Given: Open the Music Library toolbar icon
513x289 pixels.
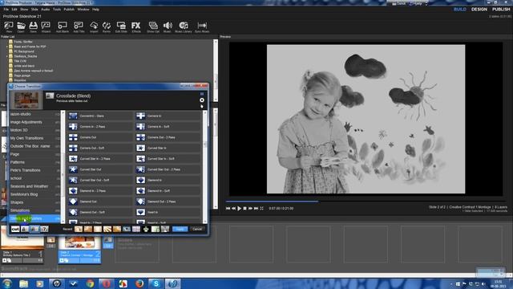Looking at the screenshot, I should click(x=184, y=26).
